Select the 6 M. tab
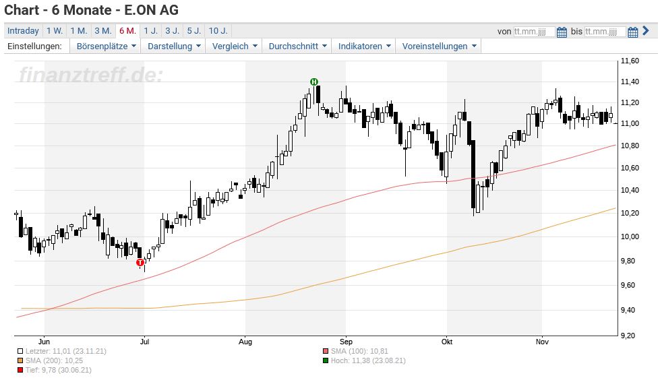Viewport: 662px width, 380px height. click(x=127, y=31)
